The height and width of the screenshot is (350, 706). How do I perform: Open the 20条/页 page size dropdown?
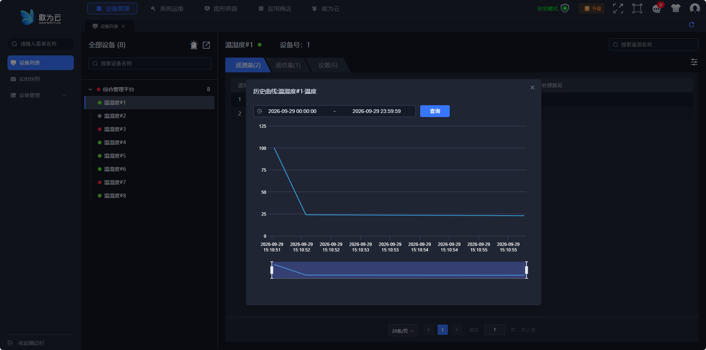[x=403, y=330]
